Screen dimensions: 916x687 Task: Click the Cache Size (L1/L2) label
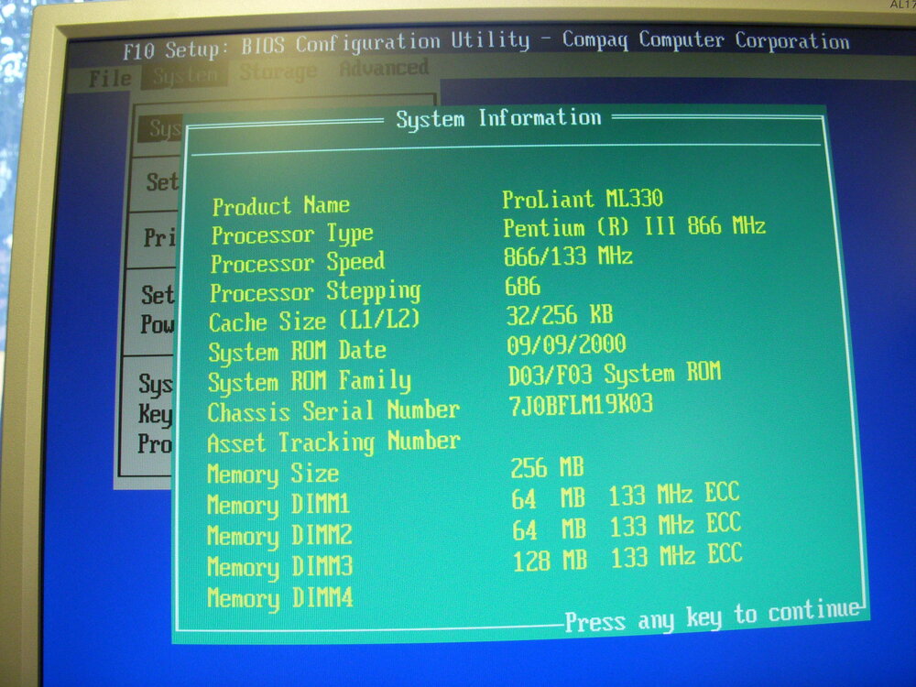pyautogui.click(x=314, y=322)
